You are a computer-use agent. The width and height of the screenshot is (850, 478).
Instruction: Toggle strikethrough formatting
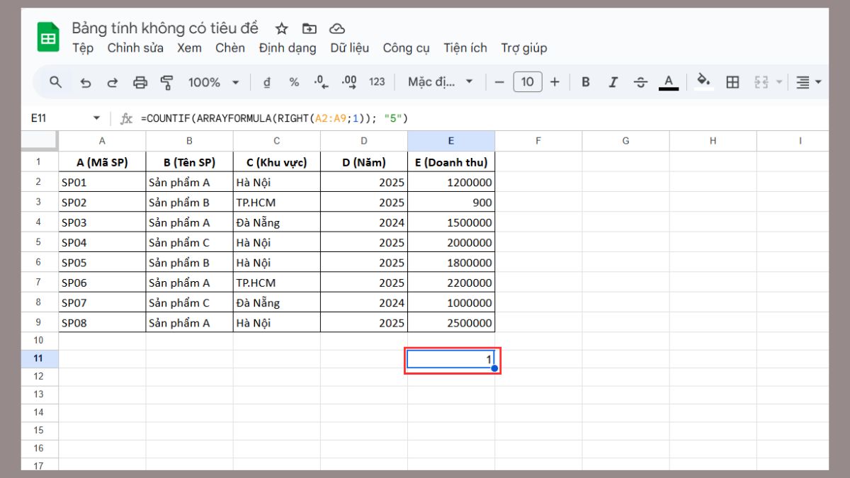click(x=640, y=82)
